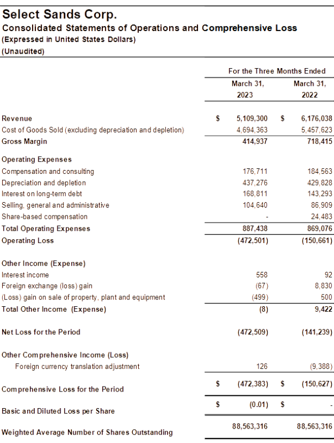
Task: Click SG&A value 86,909
Action: pyautogui.click(x=322, y=205)
